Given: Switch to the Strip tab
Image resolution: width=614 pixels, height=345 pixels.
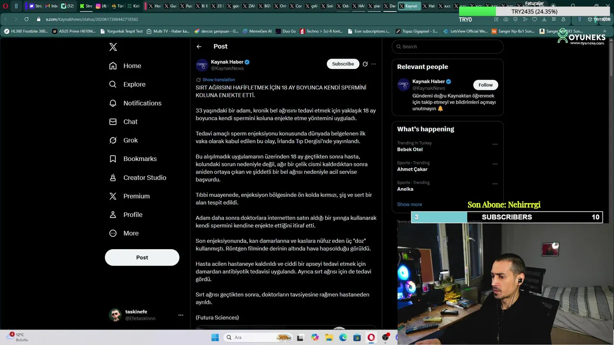Looking at the screenshot, I should point(35,6).
